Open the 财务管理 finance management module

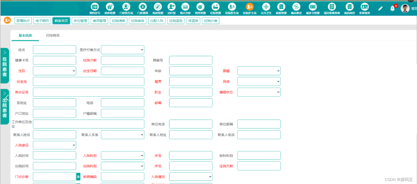pos(200,8)
